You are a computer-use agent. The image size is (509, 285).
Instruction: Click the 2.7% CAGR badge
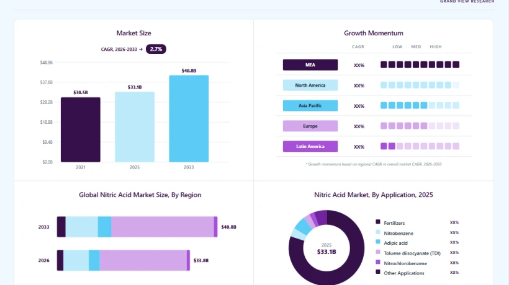tap(156, 49)
